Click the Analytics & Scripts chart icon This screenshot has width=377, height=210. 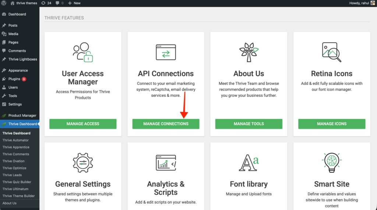pos(166,163)
